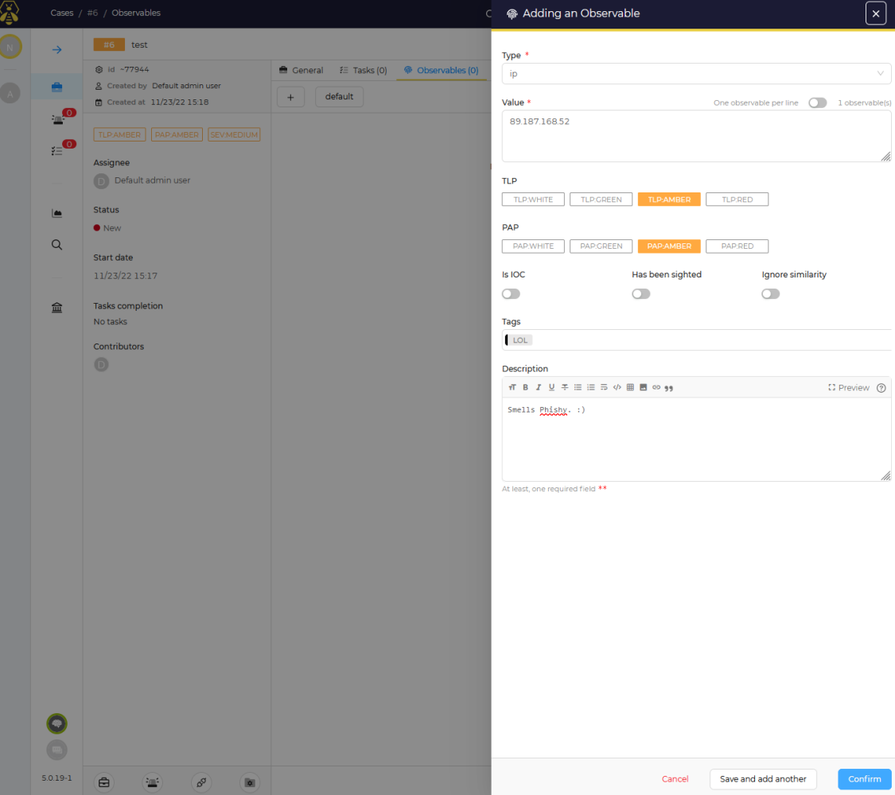
Task: Open the editor help question-mark menu
Action: [881, 387]
